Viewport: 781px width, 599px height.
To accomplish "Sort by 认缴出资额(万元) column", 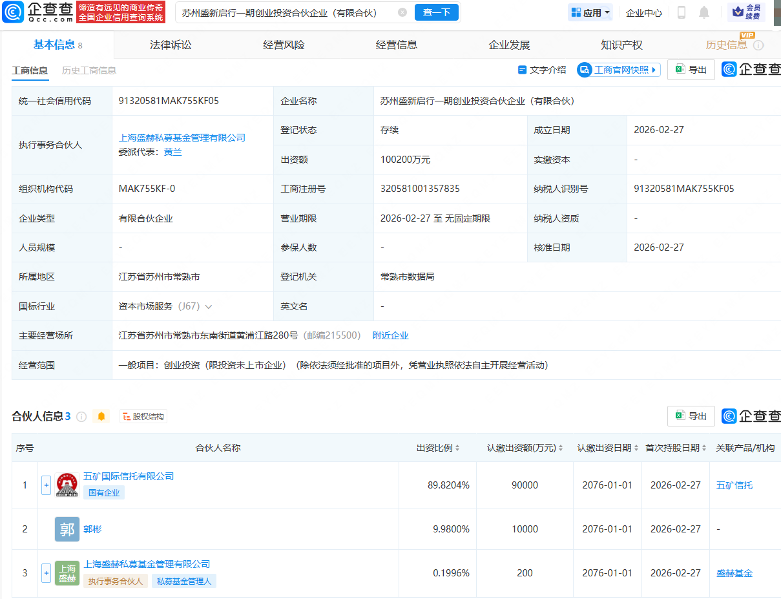I will (x=560, y=448).
